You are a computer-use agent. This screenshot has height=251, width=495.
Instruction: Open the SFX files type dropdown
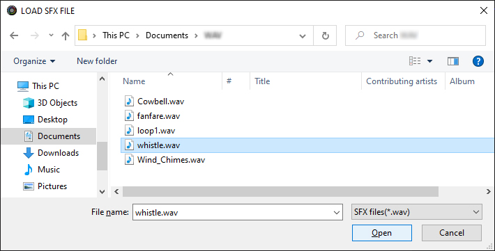[417, 212]
